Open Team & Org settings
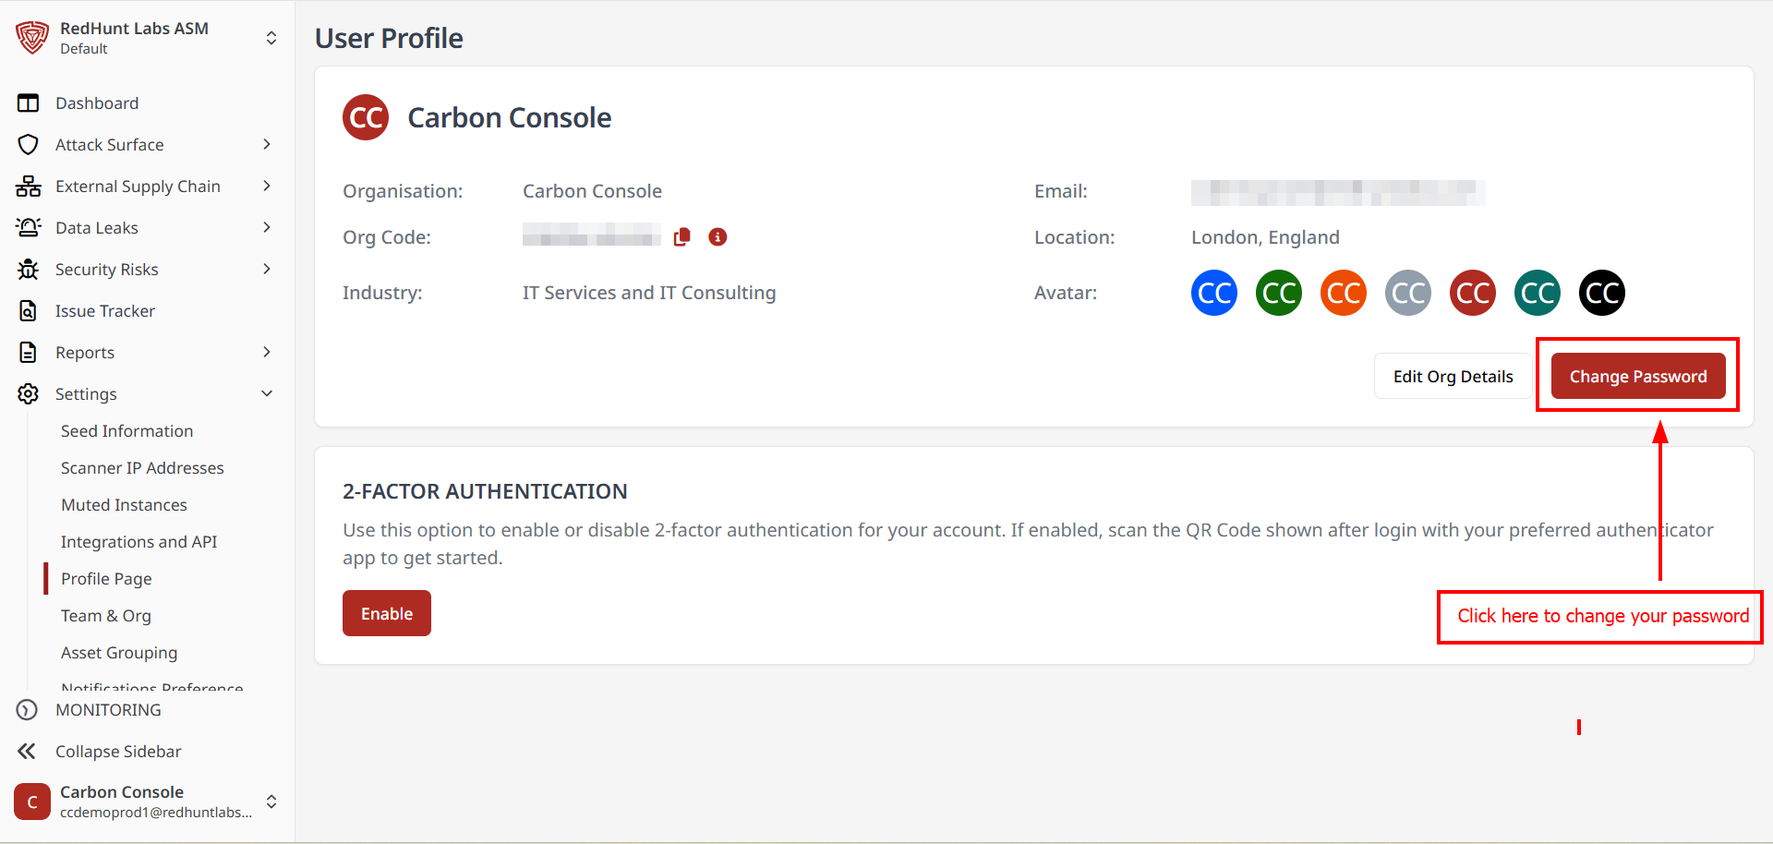Image resolution: width=1773 pixels, height=844 pixels. pyautogui.click(x=106, y=616)
